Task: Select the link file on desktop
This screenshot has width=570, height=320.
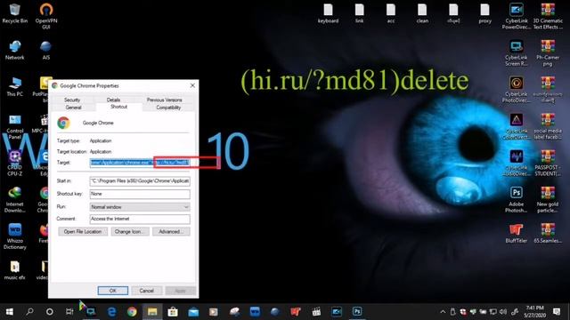Action: coord(359,14)
